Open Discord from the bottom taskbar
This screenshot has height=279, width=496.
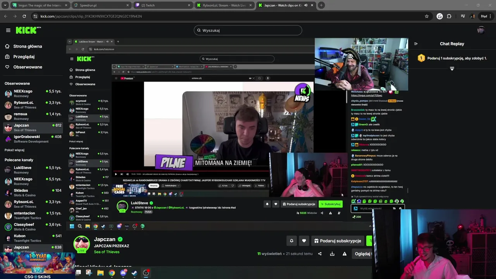coord(123,273)
